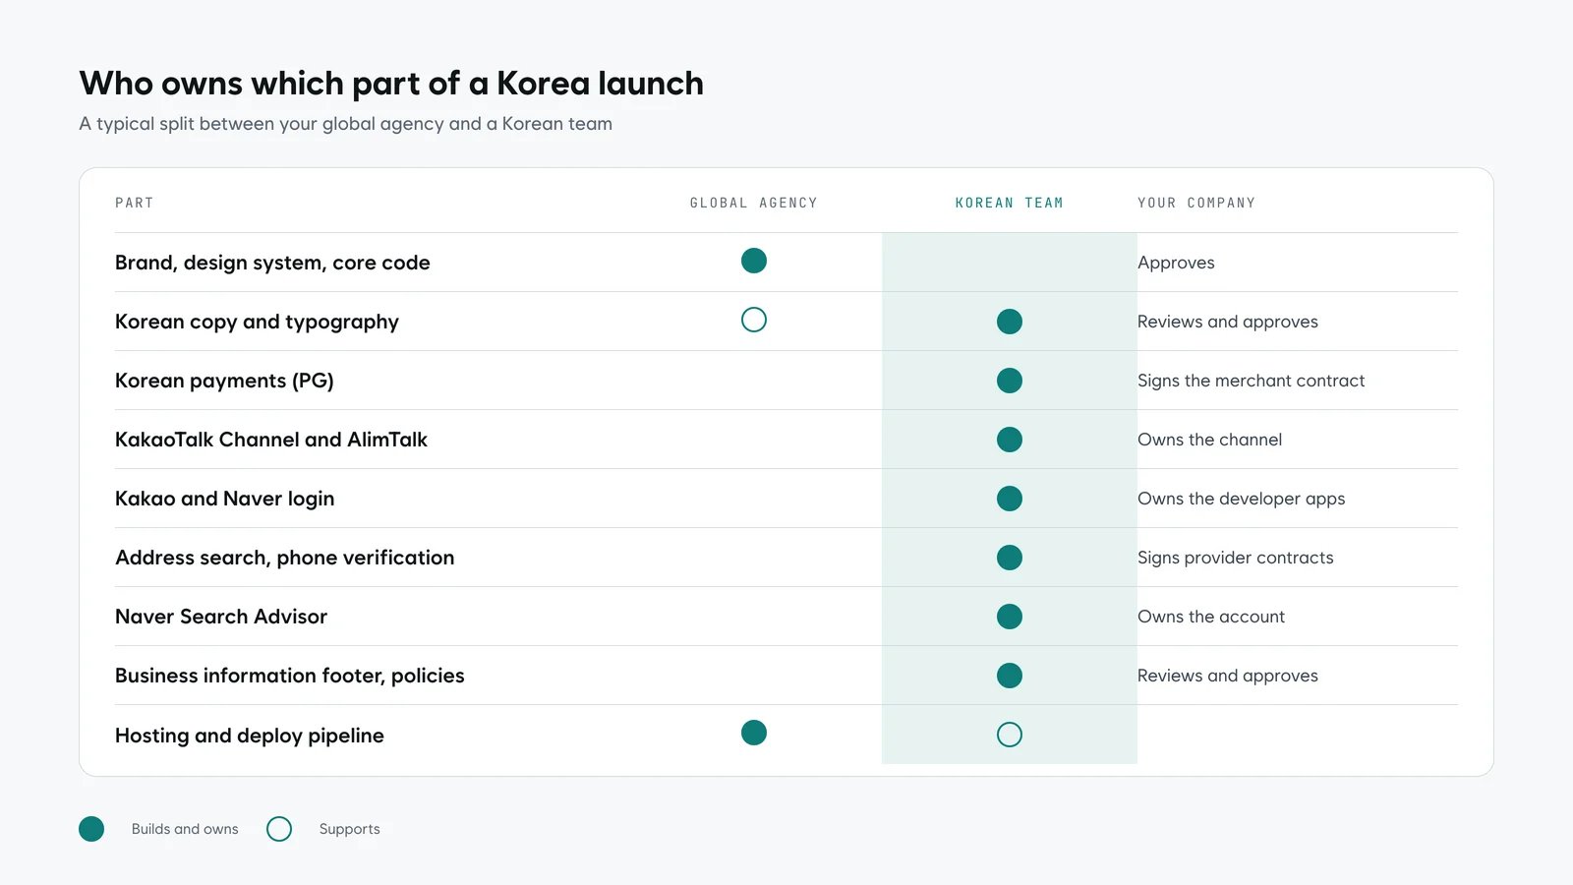
Task: Click the filled legend dot beside Builds and owns
Action: [91, 829]
